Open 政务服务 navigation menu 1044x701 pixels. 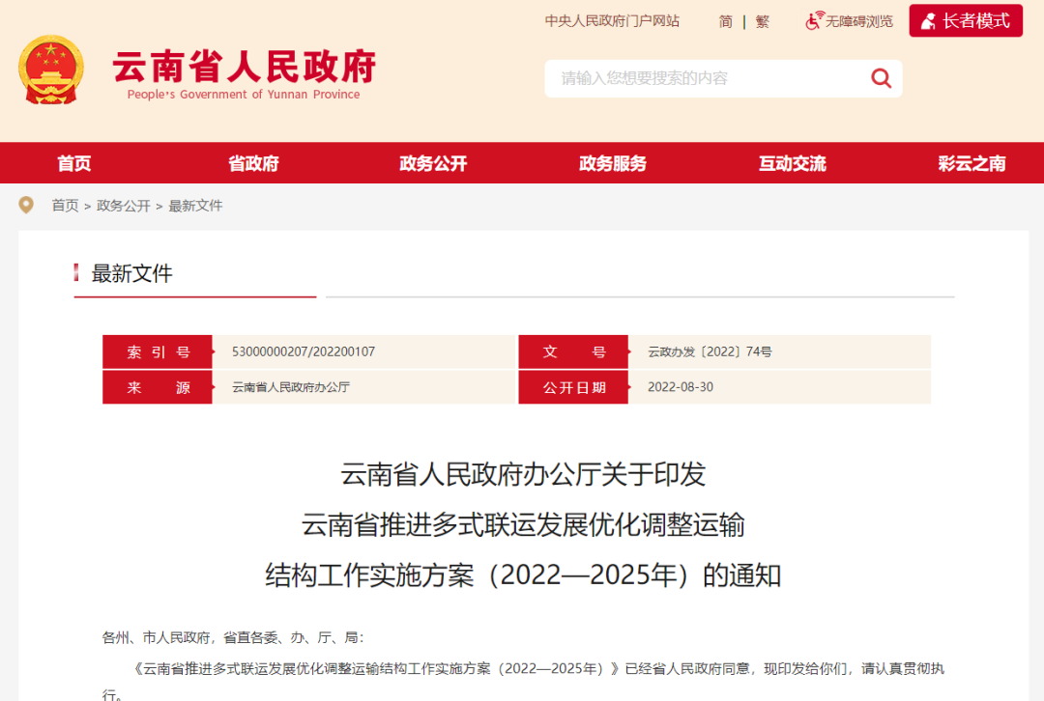tap(613, 163)
